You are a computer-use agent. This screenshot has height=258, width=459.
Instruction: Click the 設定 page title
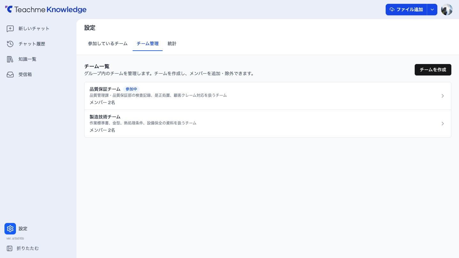coord(90,28)
